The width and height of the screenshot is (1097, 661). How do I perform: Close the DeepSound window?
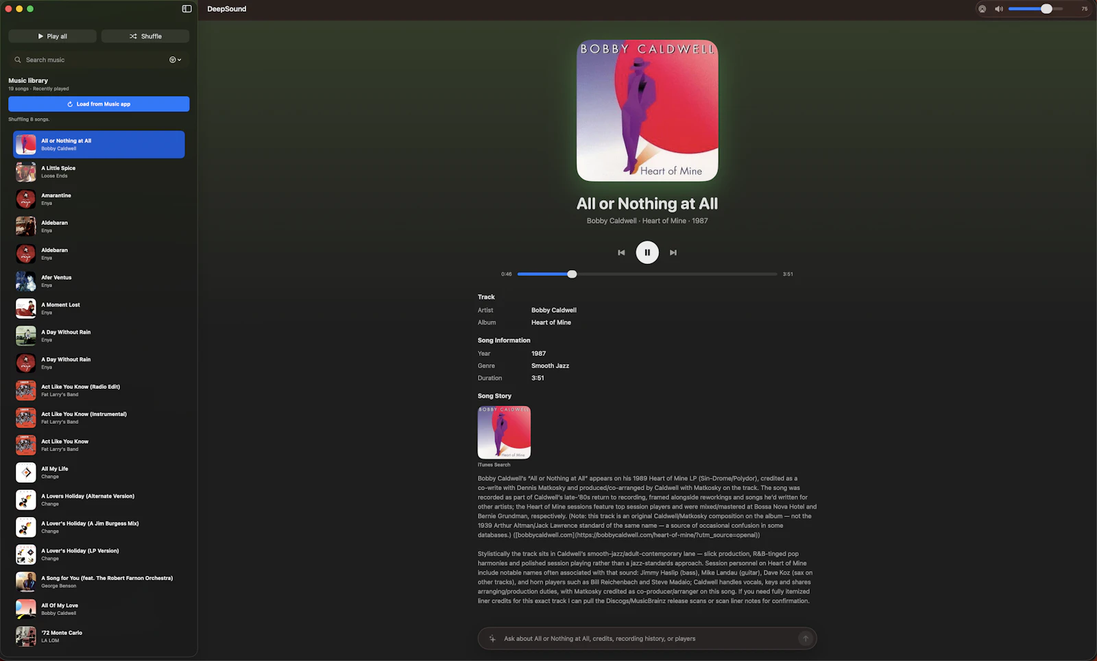pyautogui.click(x=8, y=9)
